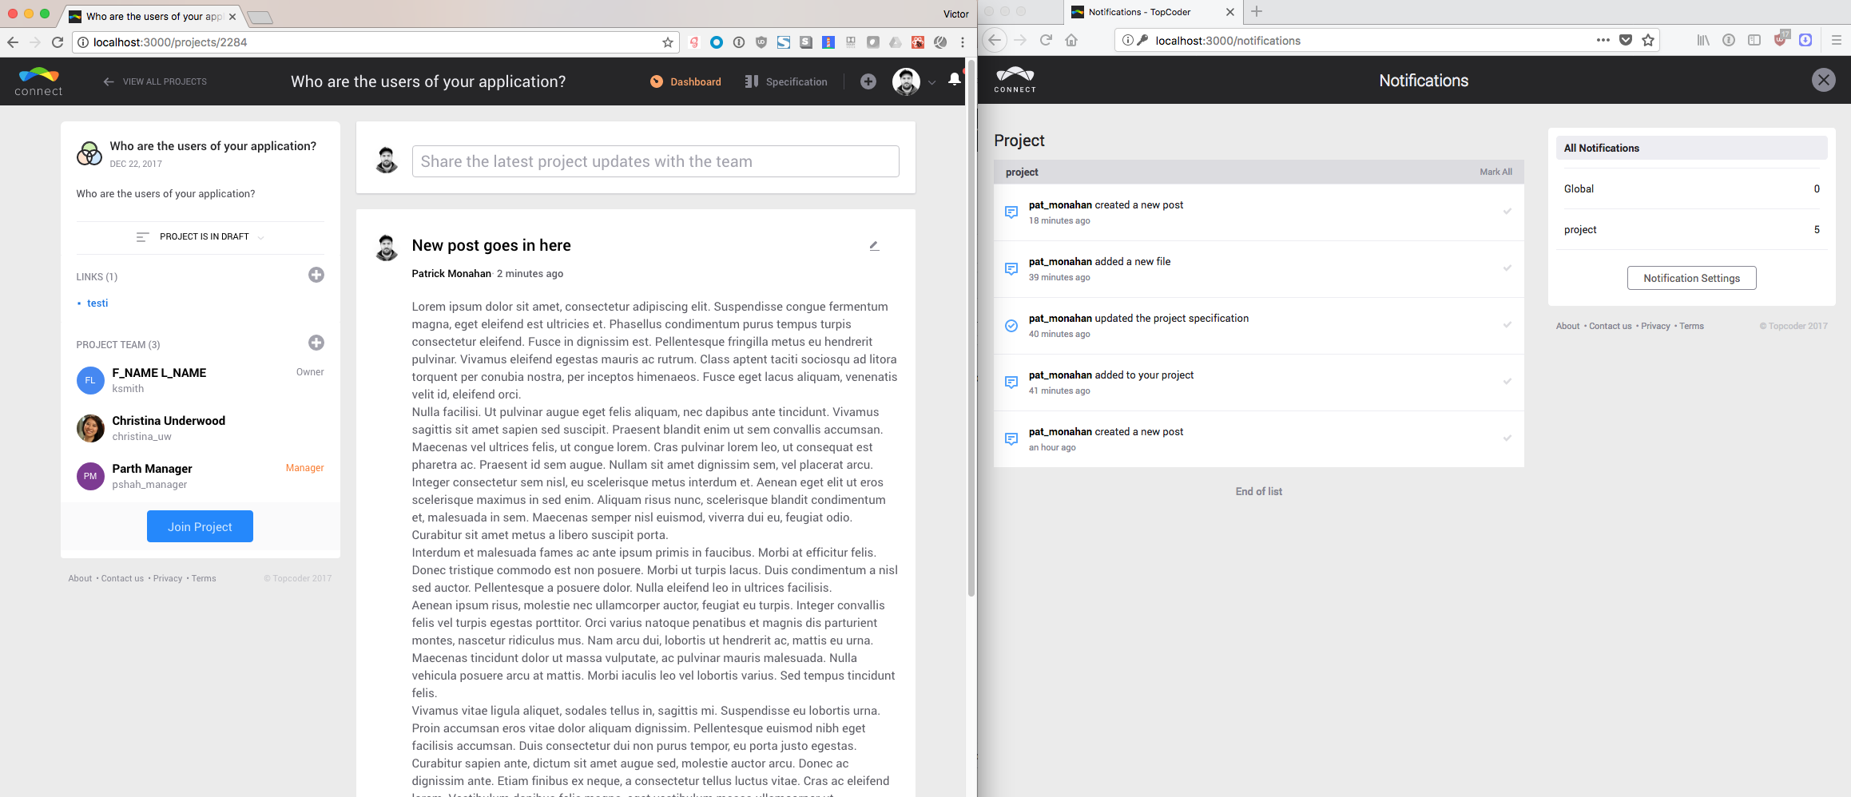Edit the New post goes in here post
Screen dimensions: 1851x797
coord(874,246)
